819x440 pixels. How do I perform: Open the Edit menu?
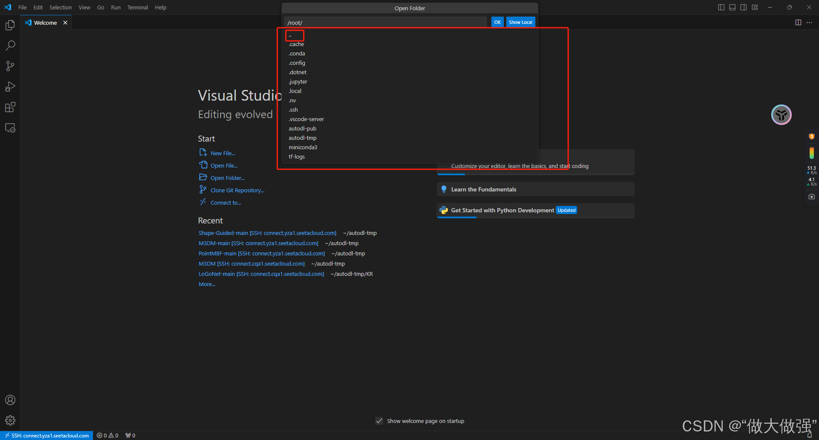(38, 7)
